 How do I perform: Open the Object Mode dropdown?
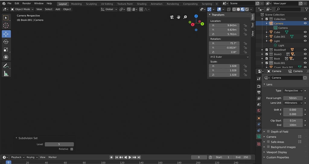tap(22, 9)
